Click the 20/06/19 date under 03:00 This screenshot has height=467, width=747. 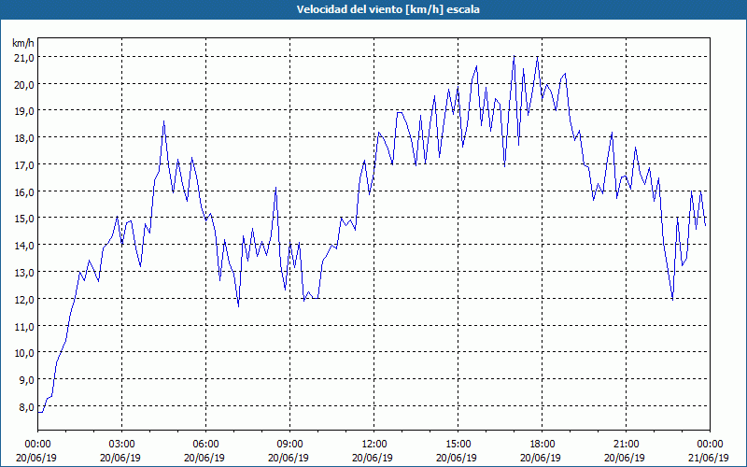pos(120,458)
